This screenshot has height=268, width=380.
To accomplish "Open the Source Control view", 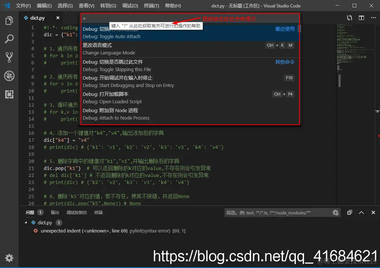I will click(x=9, y=57).
